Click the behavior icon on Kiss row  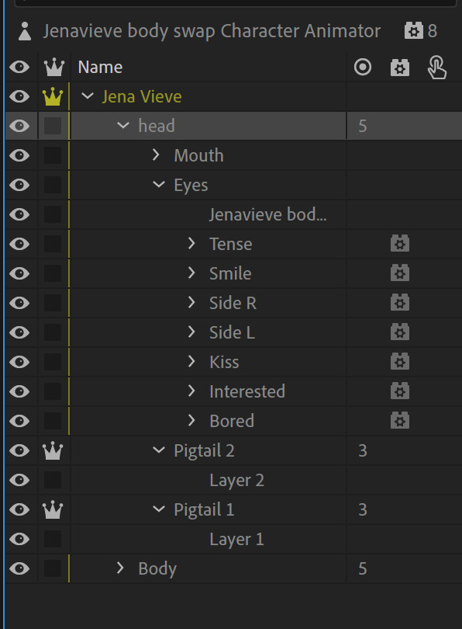click(x=399, y=361)
